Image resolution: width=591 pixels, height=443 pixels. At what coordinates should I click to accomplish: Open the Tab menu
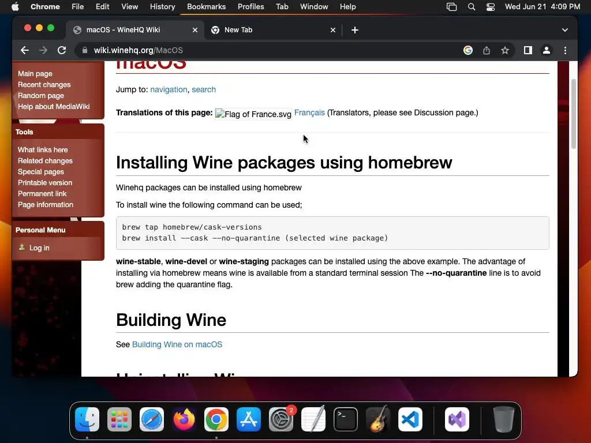click(x=282, y=7)
